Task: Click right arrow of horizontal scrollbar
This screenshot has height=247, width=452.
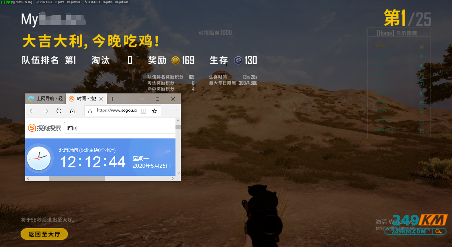Action: pyautogui.click(x=173, y=178)
